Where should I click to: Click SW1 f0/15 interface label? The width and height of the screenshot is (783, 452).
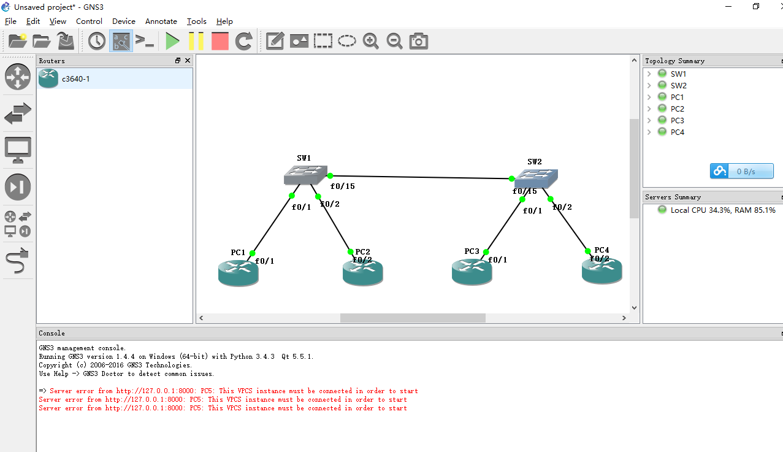(x=342, y=186)
